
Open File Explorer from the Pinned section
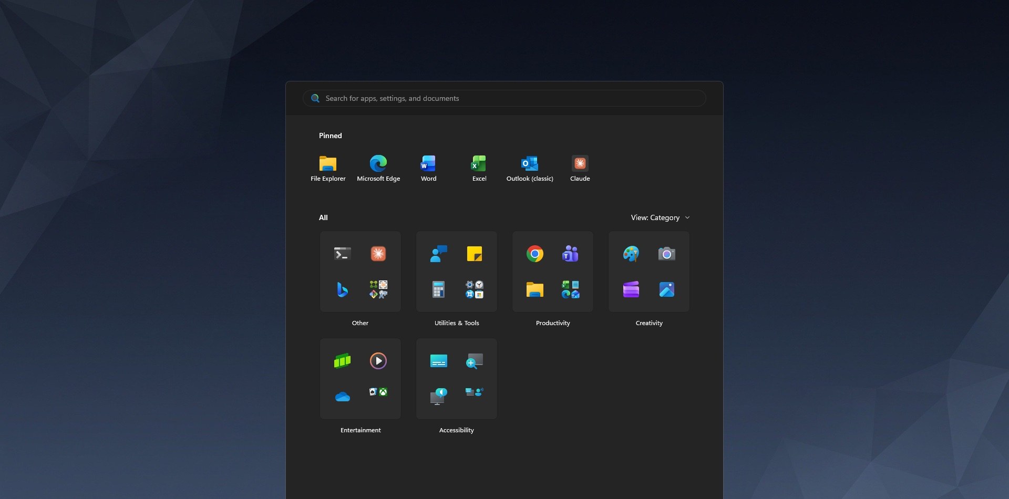328,169
